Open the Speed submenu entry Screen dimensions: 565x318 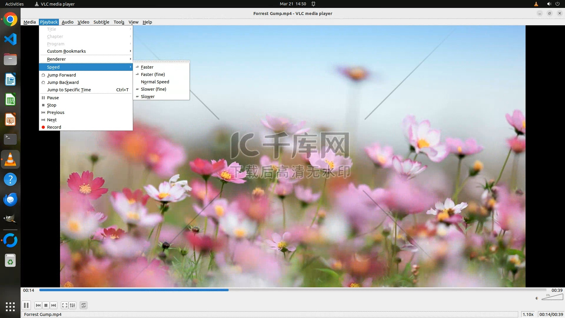point(53,67)
